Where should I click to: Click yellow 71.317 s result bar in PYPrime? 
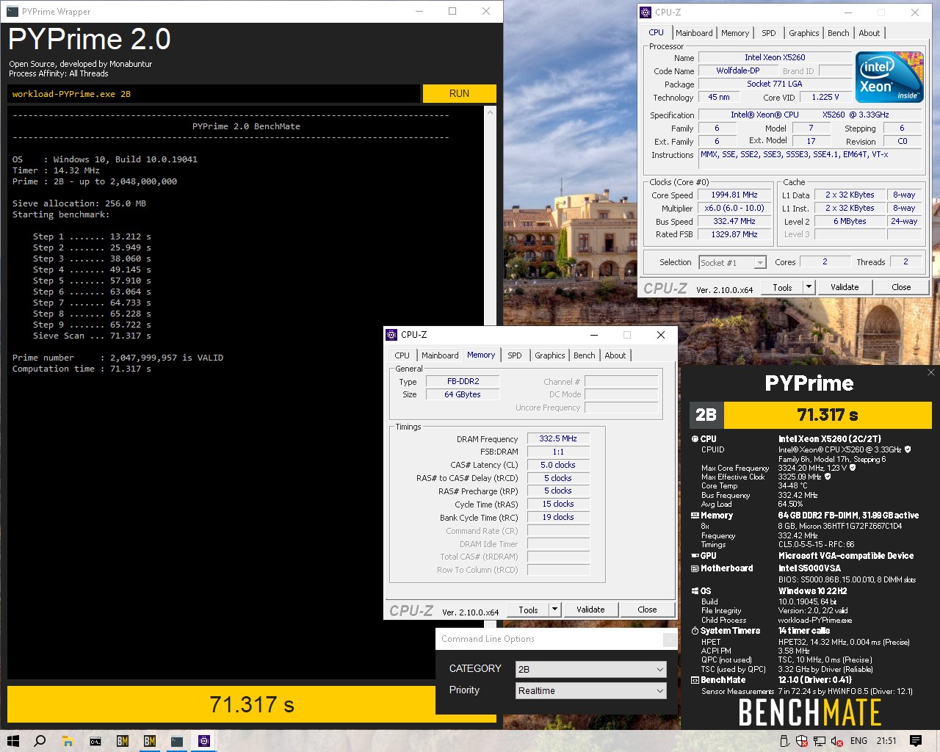tap(252, 705)
